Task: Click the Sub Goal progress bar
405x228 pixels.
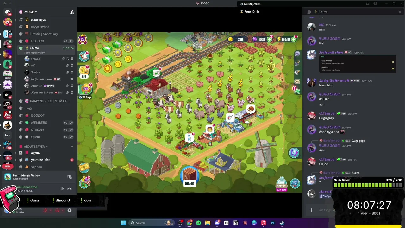Action: tap(368, 186)
